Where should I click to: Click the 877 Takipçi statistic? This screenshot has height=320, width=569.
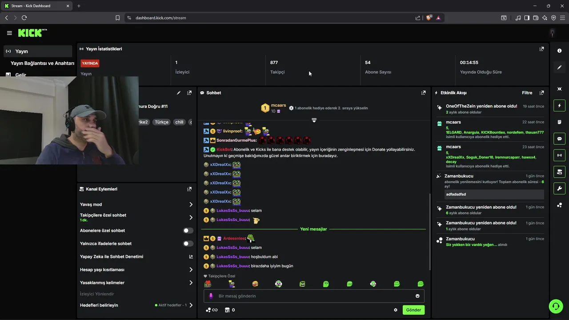pyautogui.click(x=277, y=67)
